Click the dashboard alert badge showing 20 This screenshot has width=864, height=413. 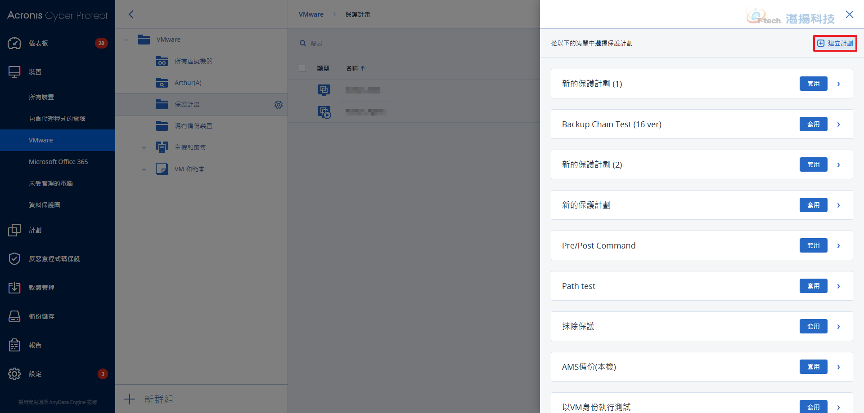(x=101, y=43)
